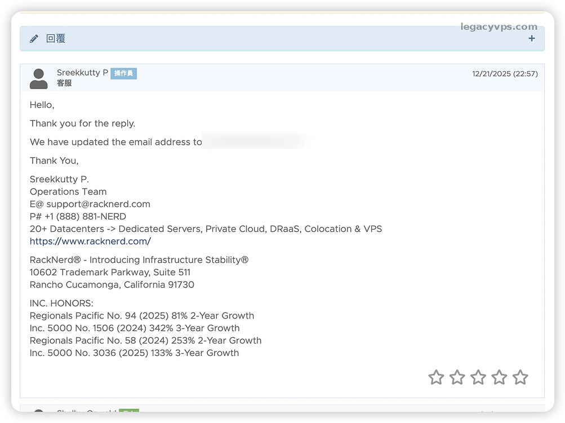Click the blurred updated email address
565x423 pixels.
pyautogui.click(x=253, y=142)
